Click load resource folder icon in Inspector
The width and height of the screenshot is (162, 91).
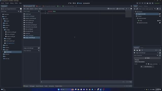[137, 50]
